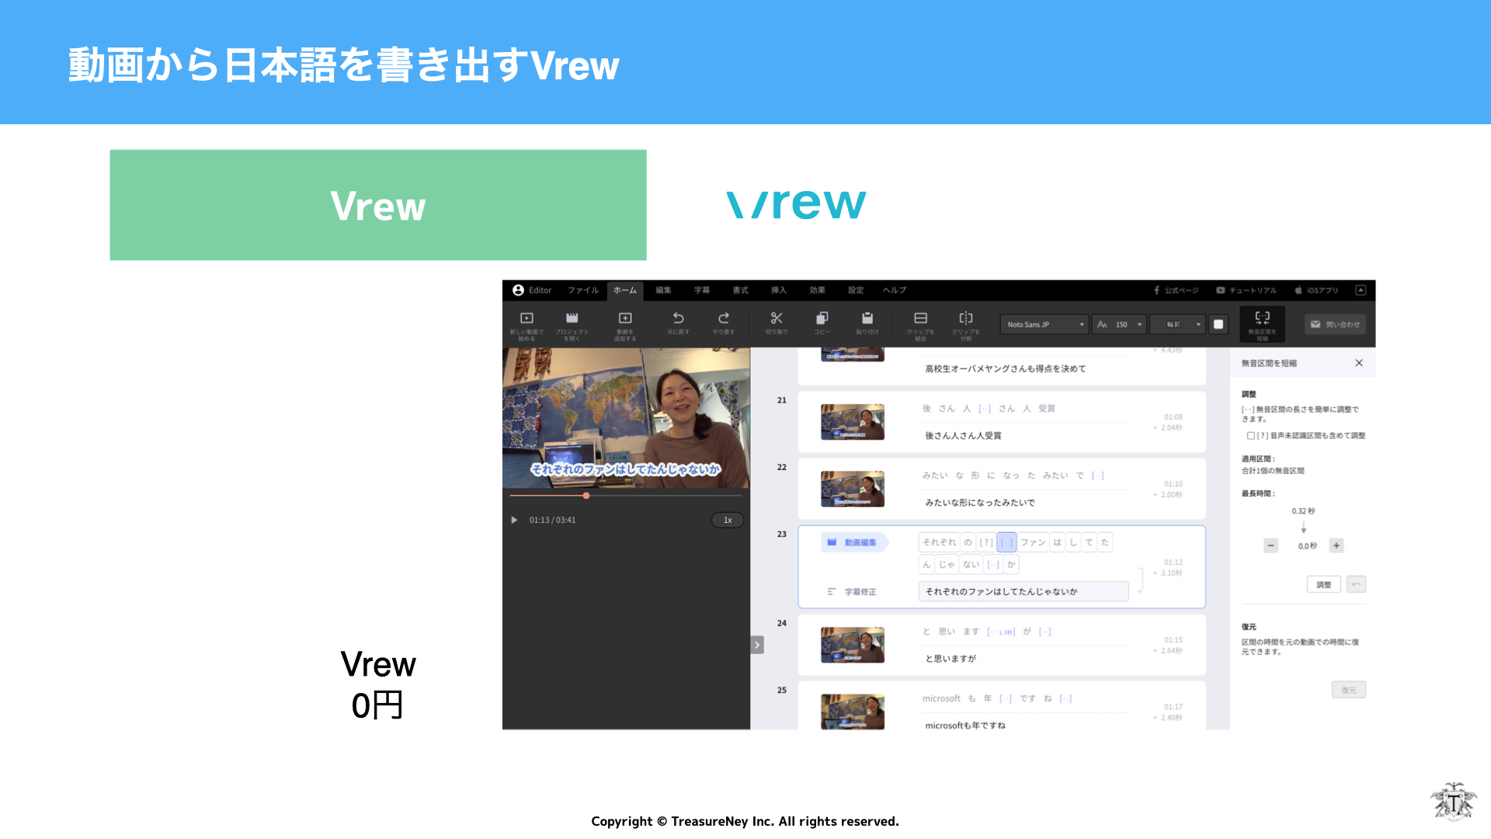Open the Noto Sans JP font dropdown
1491x839 pixels.
tap(1044, 325)
